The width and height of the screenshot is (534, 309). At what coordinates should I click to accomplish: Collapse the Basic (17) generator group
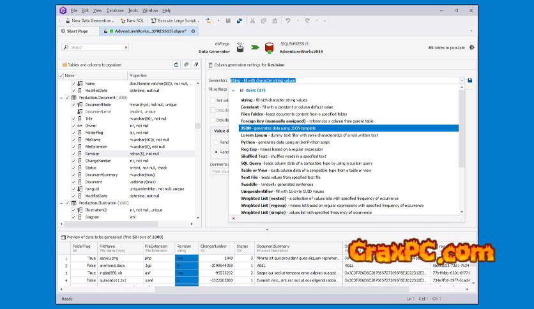[233, 91]
